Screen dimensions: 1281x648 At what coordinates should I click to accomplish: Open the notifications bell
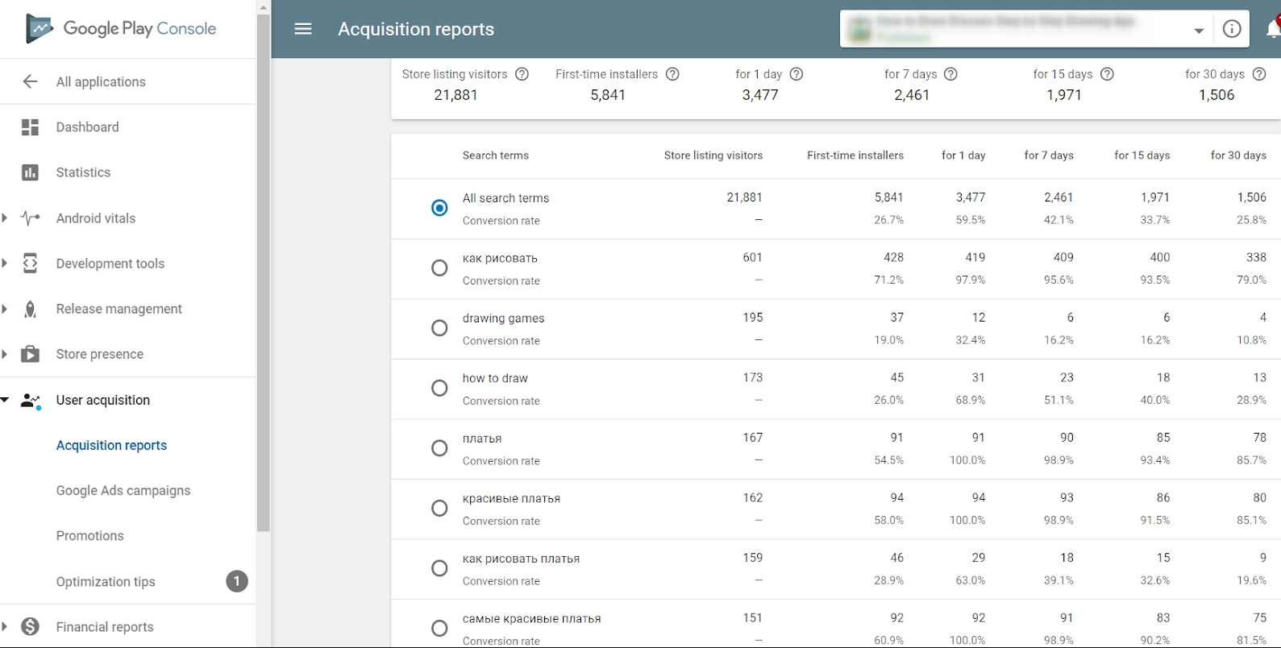(1272, 29)
